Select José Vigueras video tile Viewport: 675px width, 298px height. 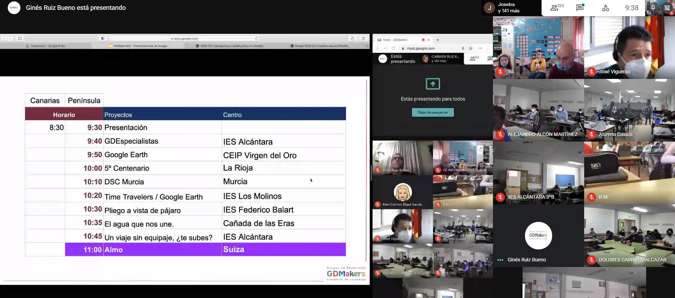[630, 48]
